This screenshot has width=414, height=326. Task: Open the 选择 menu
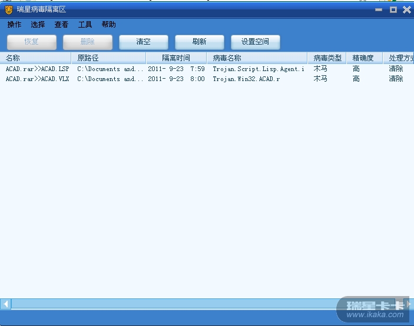[x=38, y=25]
